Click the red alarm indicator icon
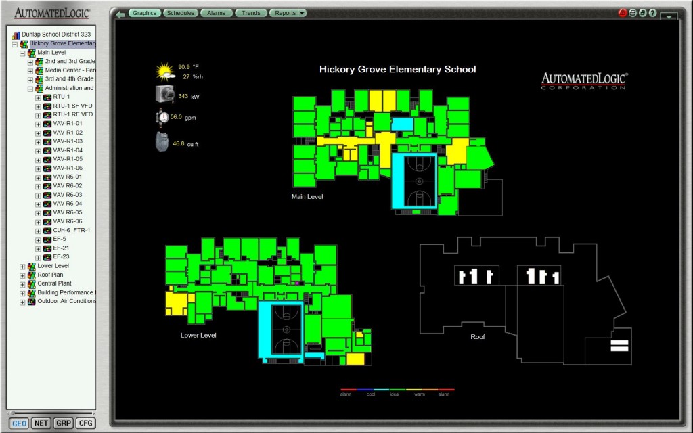Image resolution: width=693 pixels, height=433 pixels. coord(623,13)
